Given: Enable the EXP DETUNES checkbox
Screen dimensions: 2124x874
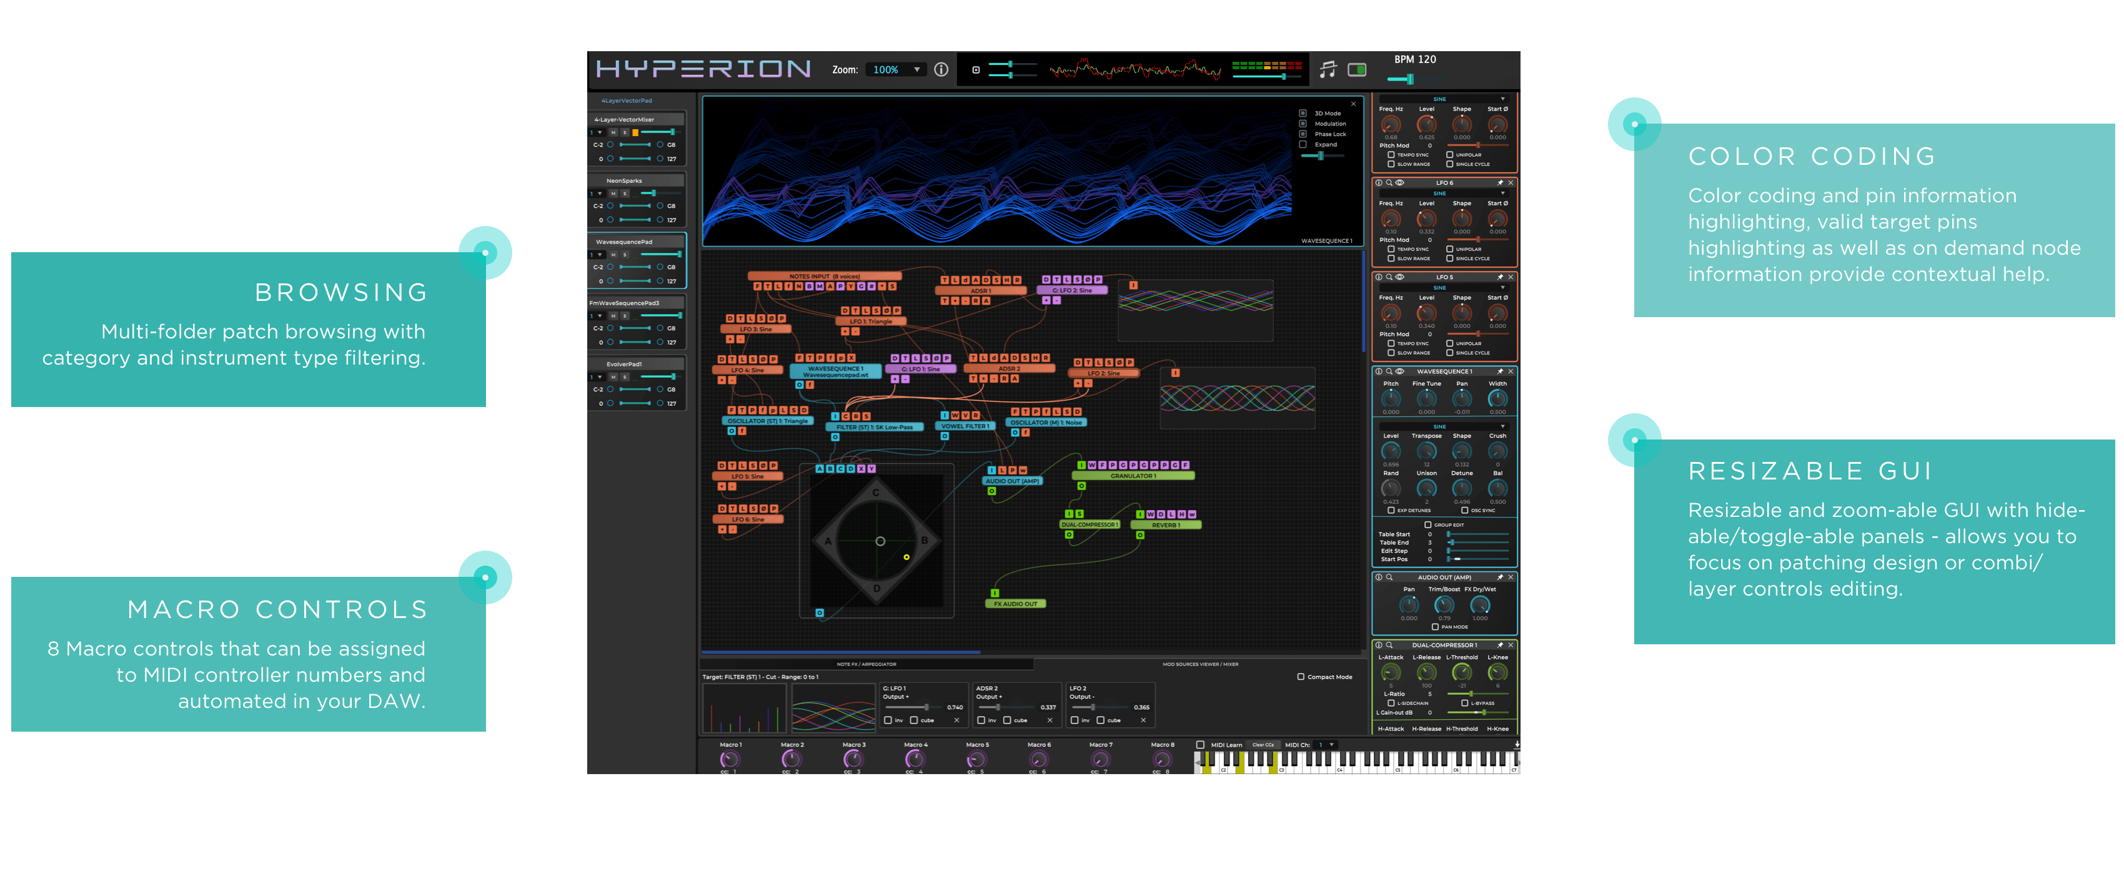Looking at the screenshot, I should (1391, 511).
